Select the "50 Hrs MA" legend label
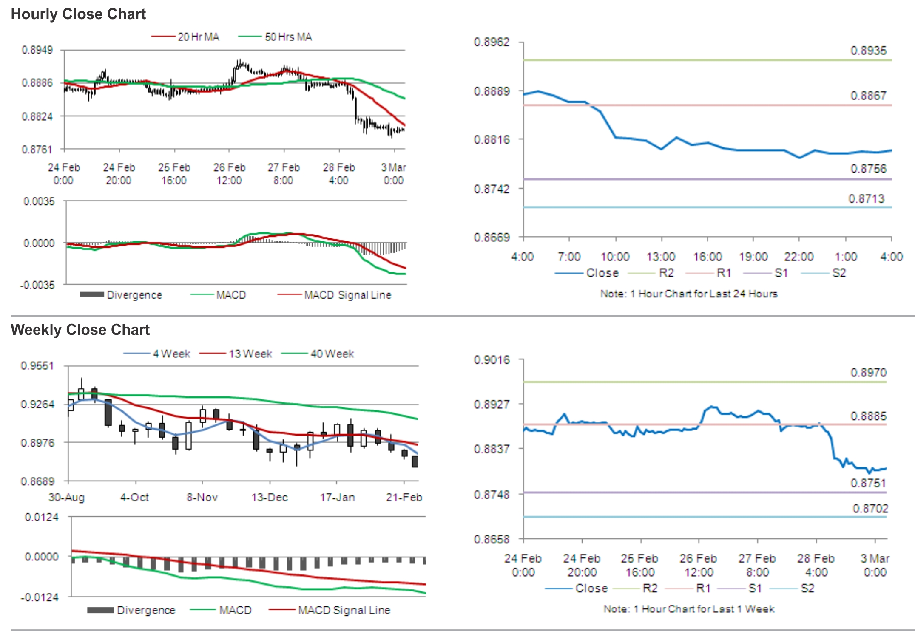 [x=289, y=37]
